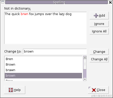The image size is (113, 98).
Task: Click the red X Close icon
Action: pyautogui.click(x=94, y=90)
